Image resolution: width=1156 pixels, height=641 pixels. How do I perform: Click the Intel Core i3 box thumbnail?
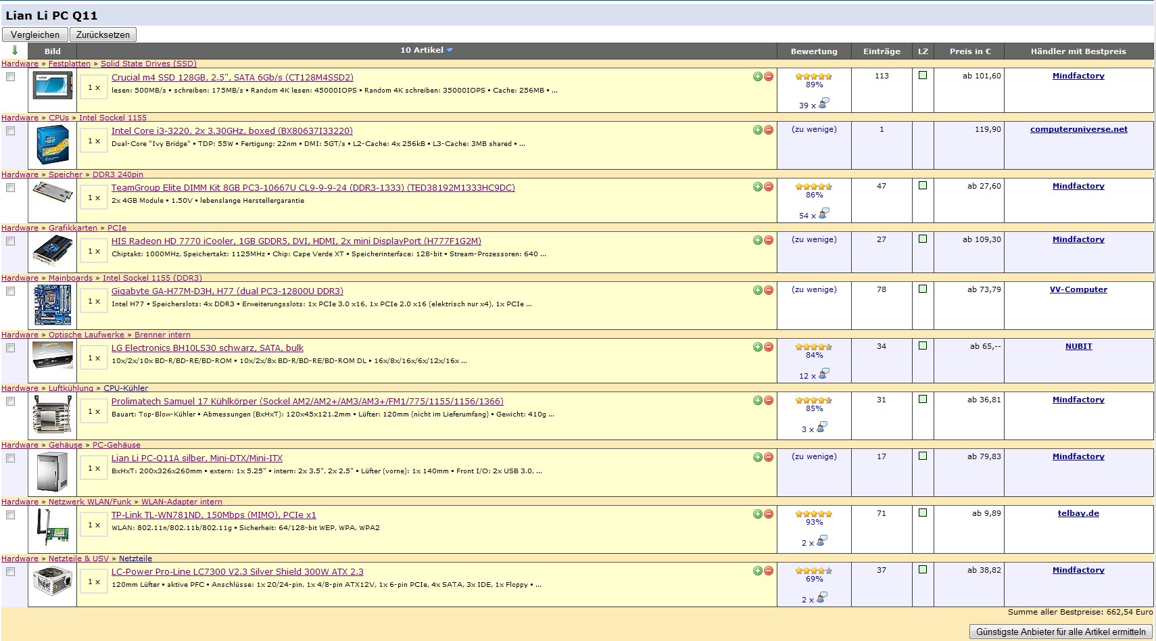53,144
